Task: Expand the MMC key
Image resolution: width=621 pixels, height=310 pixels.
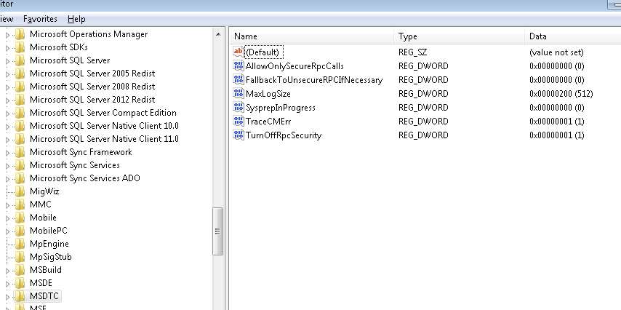Action: coord(7,205)
